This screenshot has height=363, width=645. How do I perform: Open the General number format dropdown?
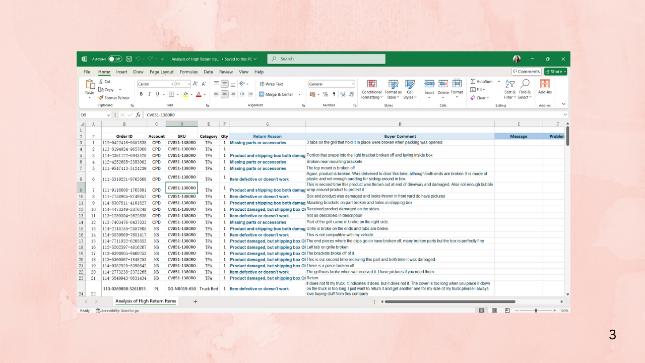tap(352, 84)
